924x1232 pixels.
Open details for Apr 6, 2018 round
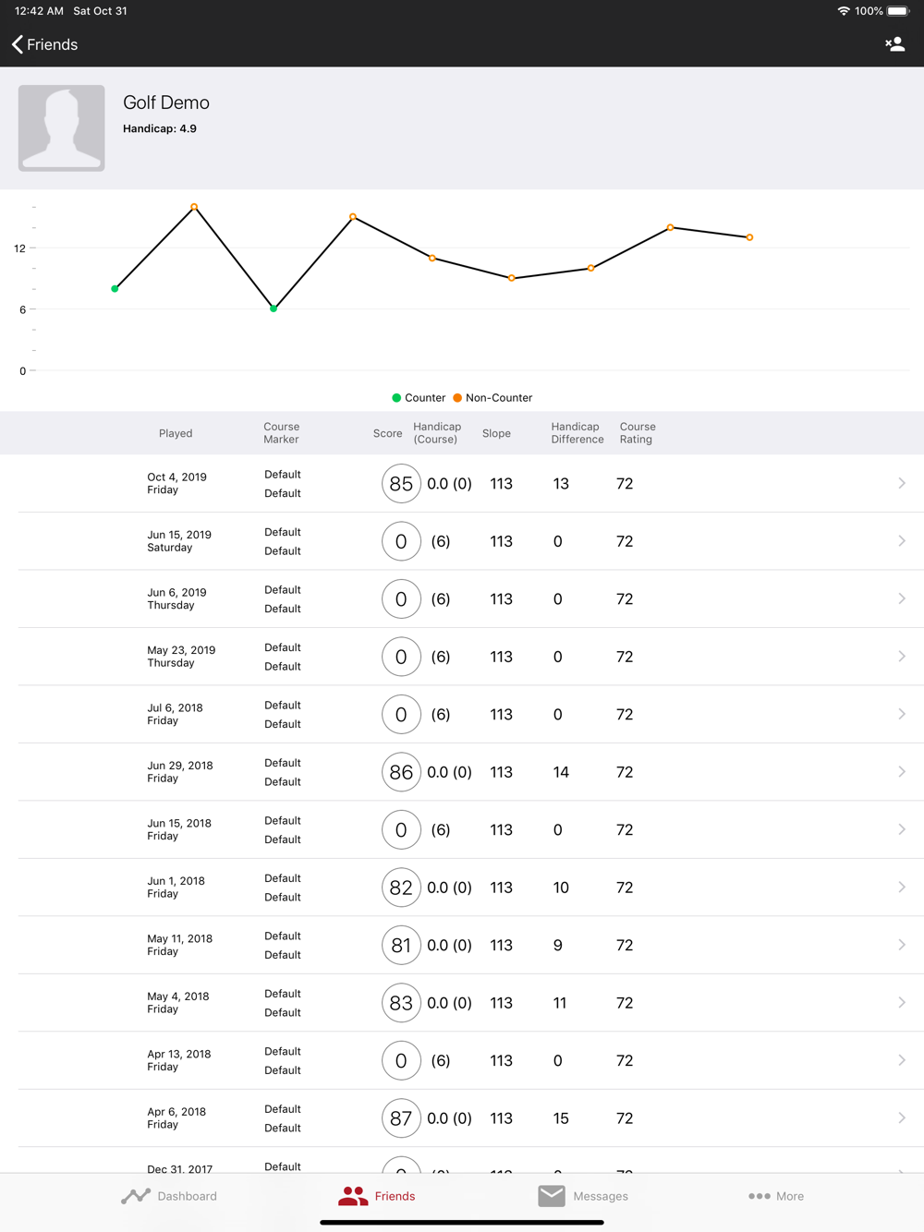point(462,1118)
